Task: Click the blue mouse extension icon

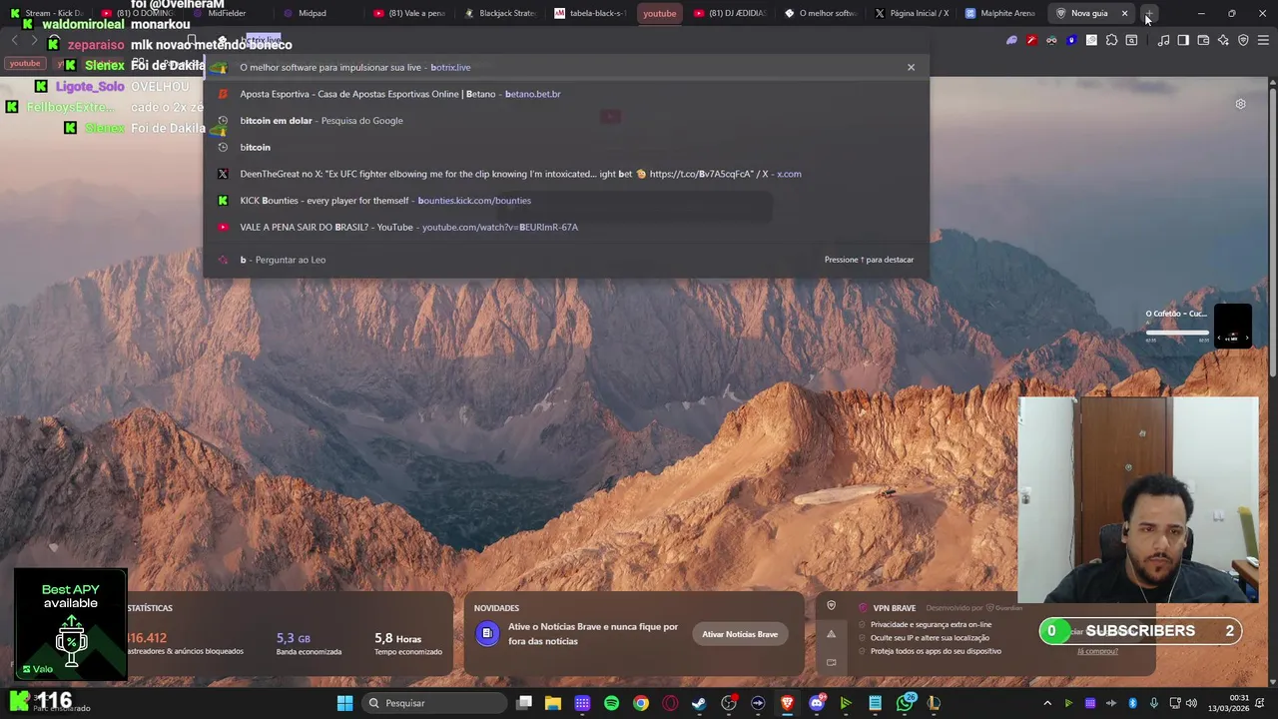Action: click(x=1071, y=40)
